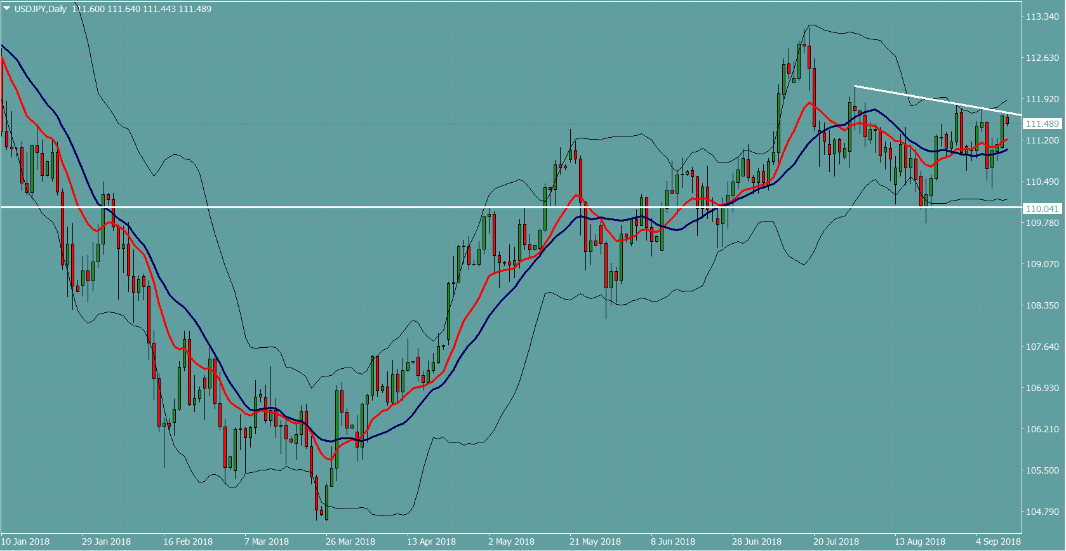
Task: Click the triangle arrow beside USDJPY,Daily
Action: point(7,9)
